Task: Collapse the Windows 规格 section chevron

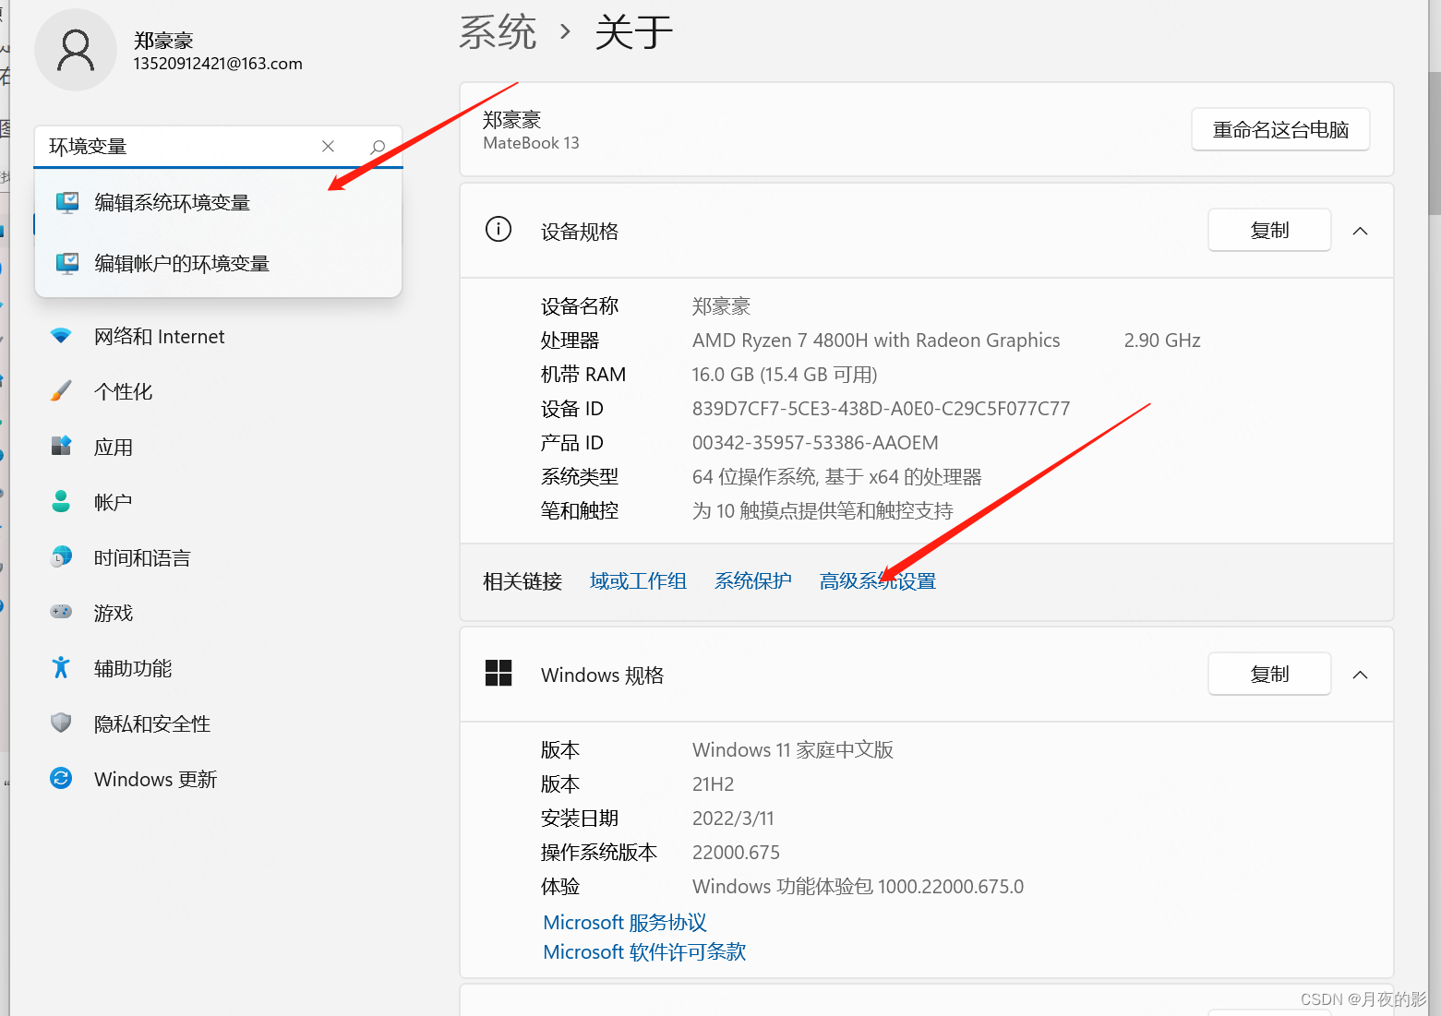Action: (x=1360, y=675)
